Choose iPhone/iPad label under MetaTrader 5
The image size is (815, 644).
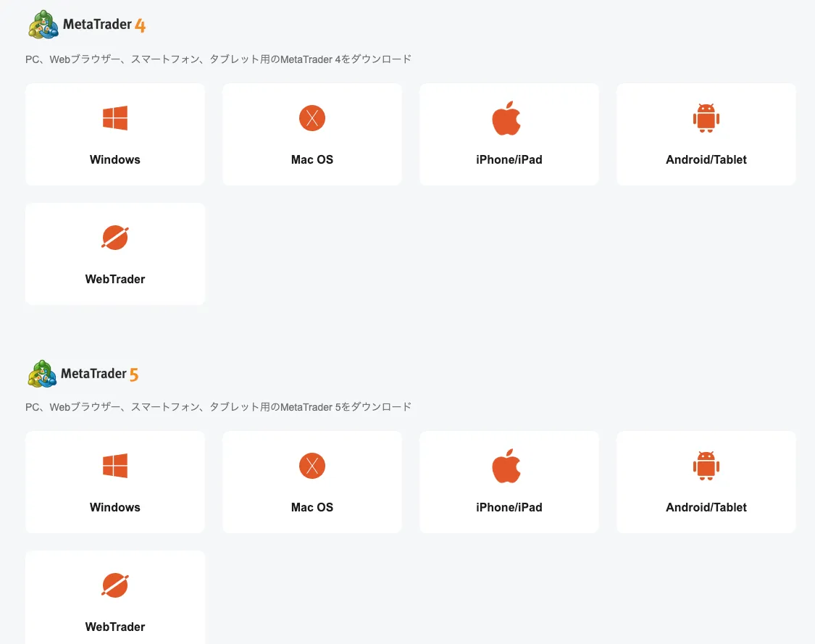pyautogui.click(x=509, y=507)
